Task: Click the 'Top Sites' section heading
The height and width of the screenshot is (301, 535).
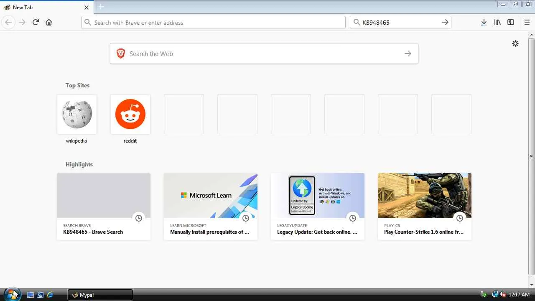Action: coord(77,85)
